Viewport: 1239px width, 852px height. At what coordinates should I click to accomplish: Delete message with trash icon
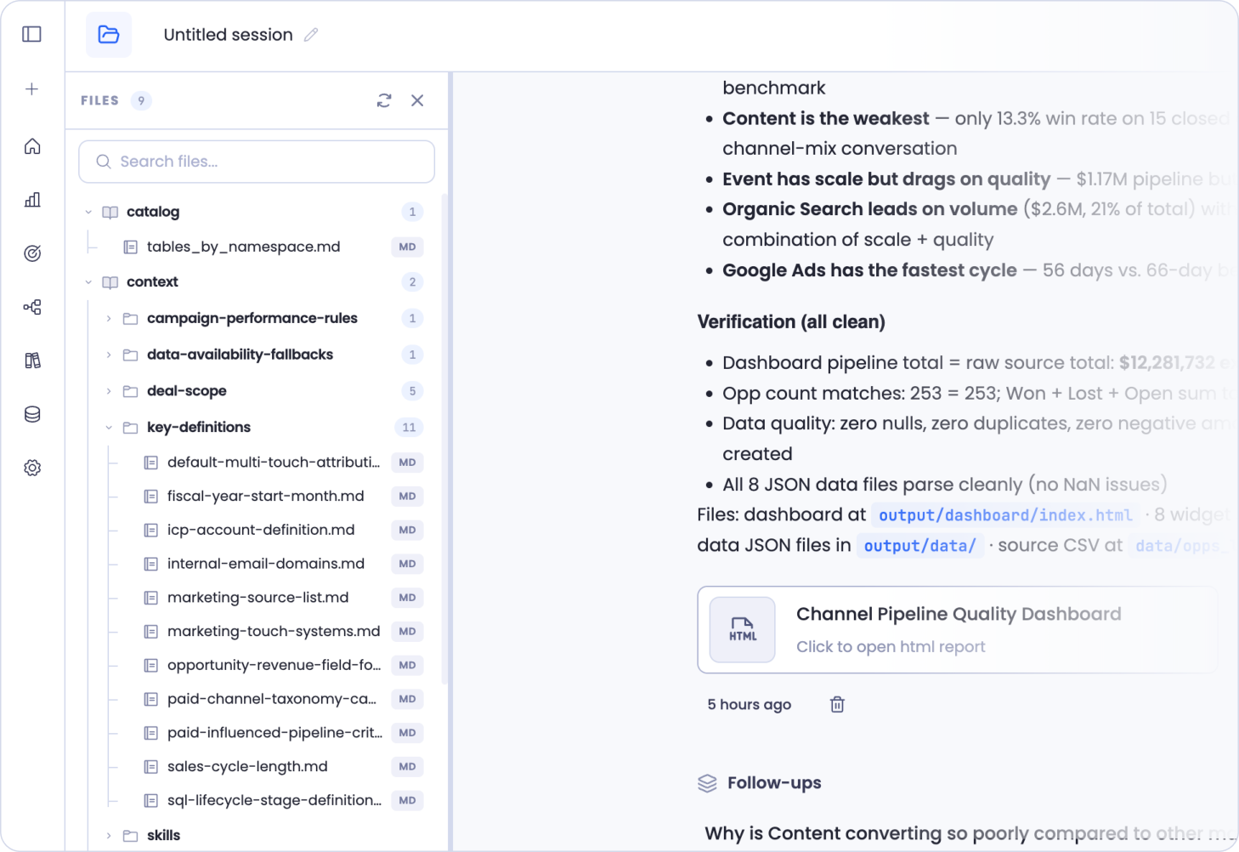click(x=837, y=704)
